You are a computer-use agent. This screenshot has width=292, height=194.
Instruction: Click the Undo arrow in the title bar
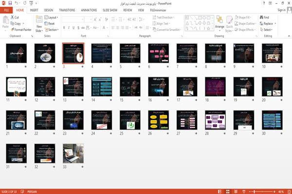(17, 3)
